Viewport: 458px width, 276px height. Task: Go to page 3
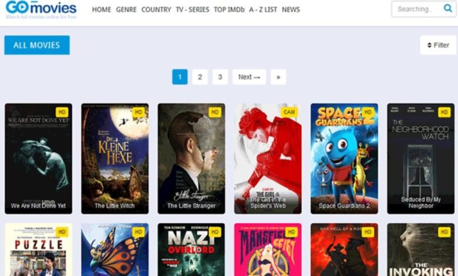[x=220, y=77]
